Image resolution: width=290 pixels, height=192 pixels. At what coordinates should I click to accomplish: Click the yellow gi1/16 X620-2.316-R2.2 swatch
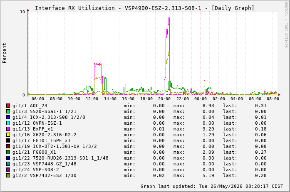coord(8,135)
